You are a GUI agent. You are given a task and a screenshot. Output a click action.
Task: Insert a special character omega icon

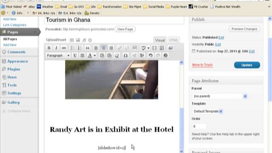[x=126, y=56]
